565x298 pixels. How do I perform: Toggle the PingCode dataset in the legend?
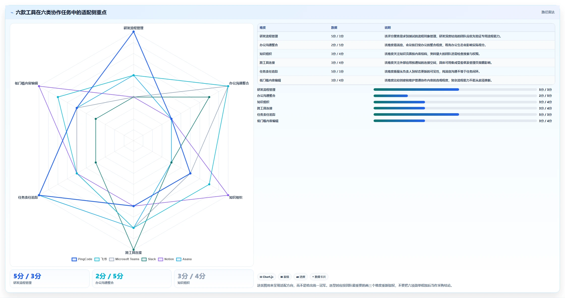[82, 259]
